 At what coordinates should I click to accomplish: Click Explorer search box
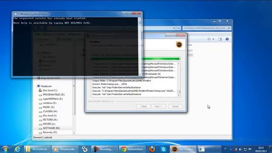(207, 28)
